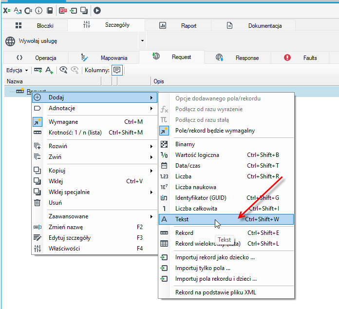Image resolution: width=339 pixels, height=309 pixels.
Task: Choose Usuń from context menu
Action: click(94, 203)
